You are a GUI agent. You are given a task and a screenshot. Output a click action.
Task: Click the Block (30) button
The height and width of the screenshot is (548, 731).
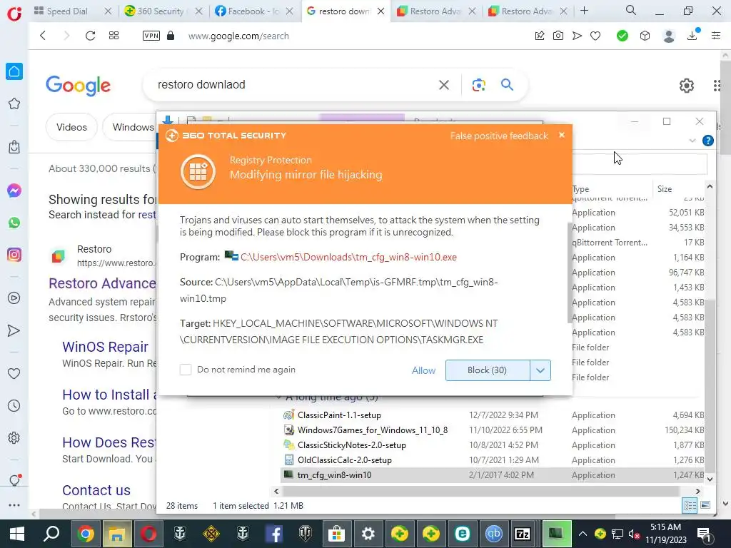coord(487,370)
